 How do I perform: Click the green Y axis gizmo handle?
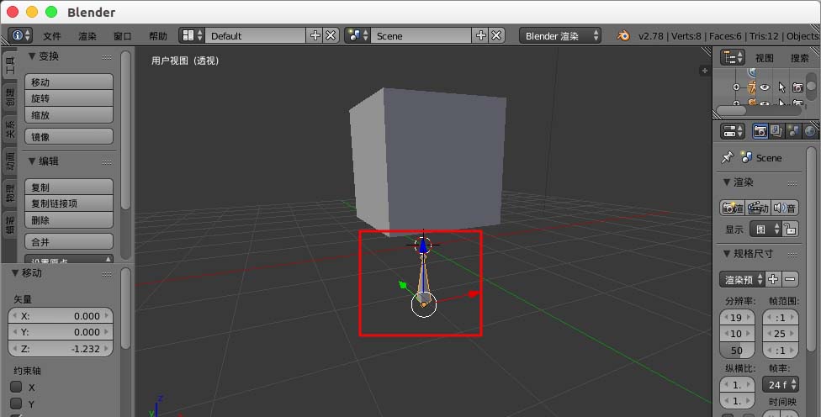pos(403,285)
